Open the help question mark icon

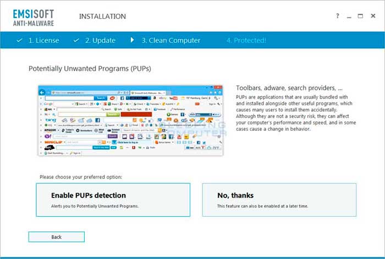pyautogui.click(x=338, y=16)
